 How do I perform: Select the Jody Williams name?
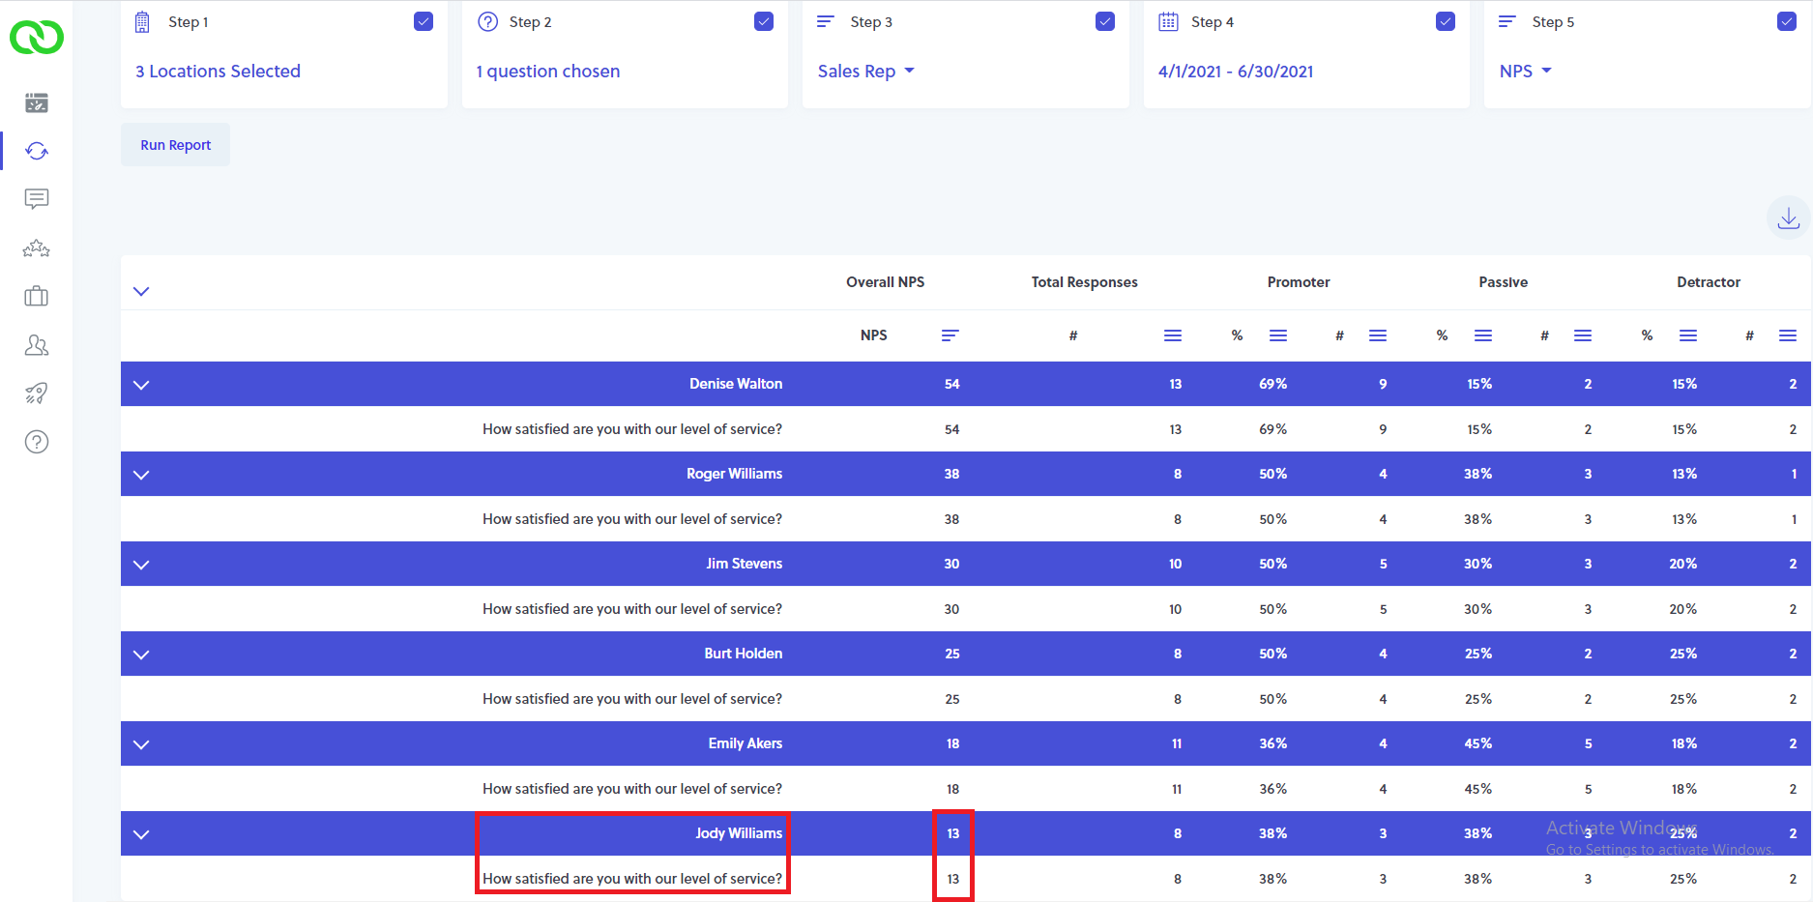[x=739, y=833]
